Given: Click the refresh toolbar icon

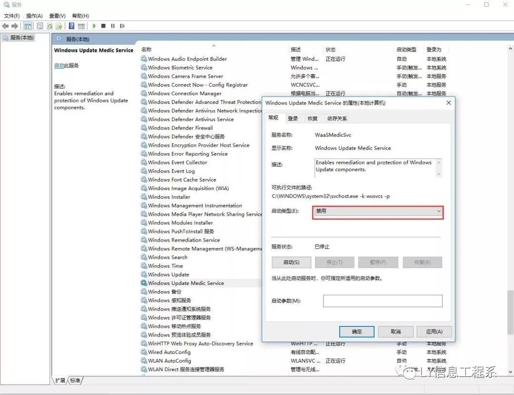Looking at the screenshot, I should point(50,26).
